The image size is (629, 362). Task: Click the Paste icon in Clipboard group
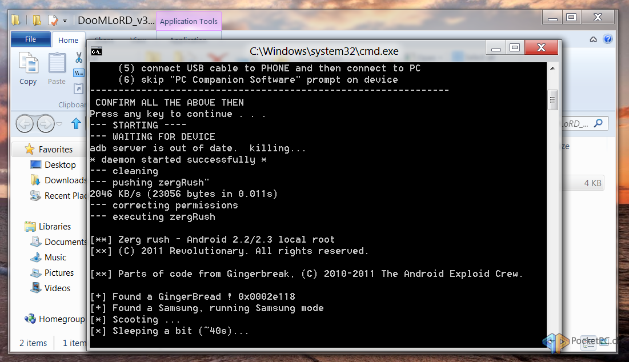(57, 68)
